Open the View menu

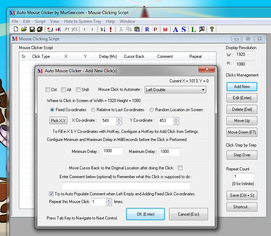55,21
